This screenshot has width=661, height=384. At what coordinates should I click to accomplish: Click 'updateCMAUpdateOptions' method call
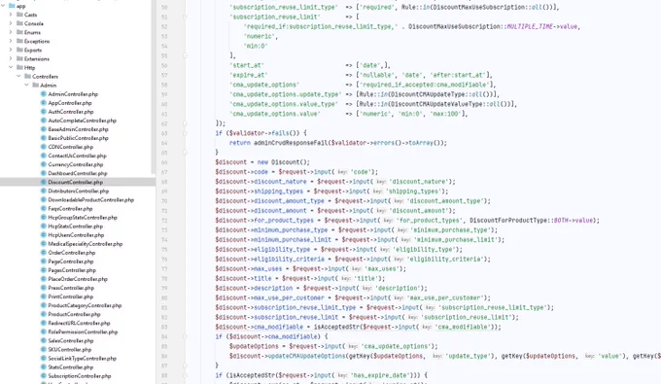tap(306, 356)
